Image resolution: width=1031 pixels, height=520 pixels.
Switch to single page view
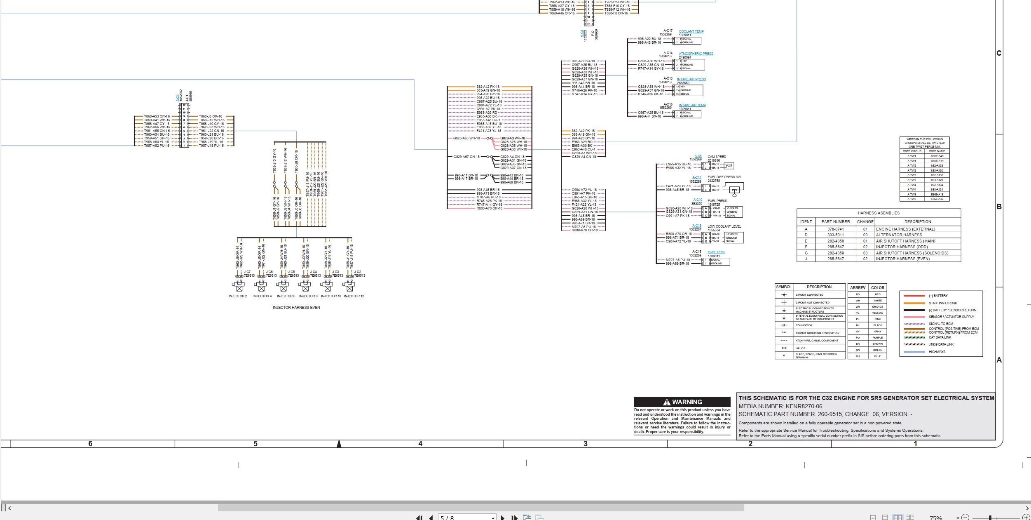[x=873, y=518]
